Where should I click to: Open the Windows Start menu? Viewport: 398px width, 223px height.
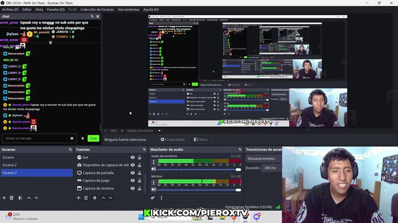tap(141, 217)
